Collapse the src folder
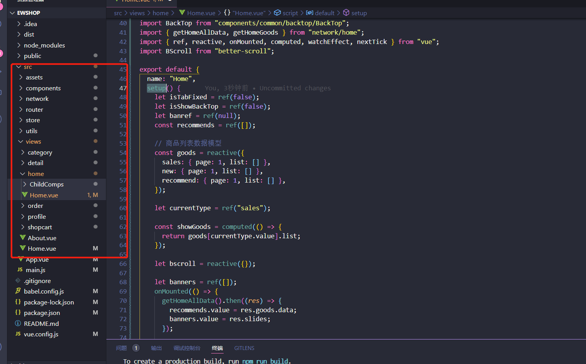 tap(28, 67)
